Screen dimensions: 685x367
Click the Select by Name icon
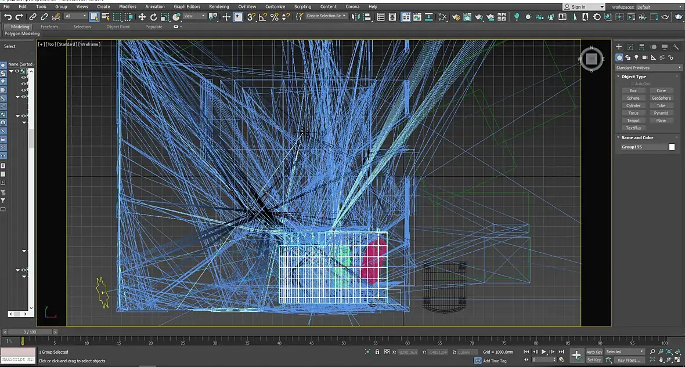[106, 17]
